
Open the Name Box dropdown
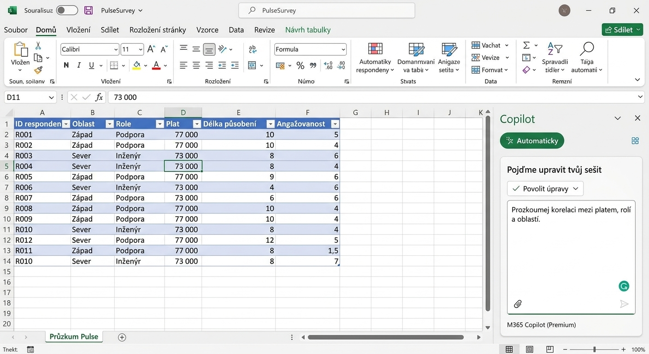[x=51, y=97]
